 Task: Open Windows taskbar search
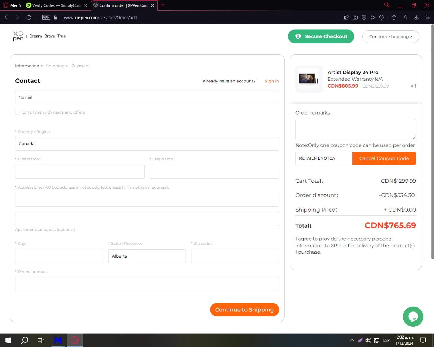click(25, 340)
